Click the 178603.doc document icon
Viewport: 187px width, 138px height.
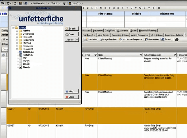21,52
